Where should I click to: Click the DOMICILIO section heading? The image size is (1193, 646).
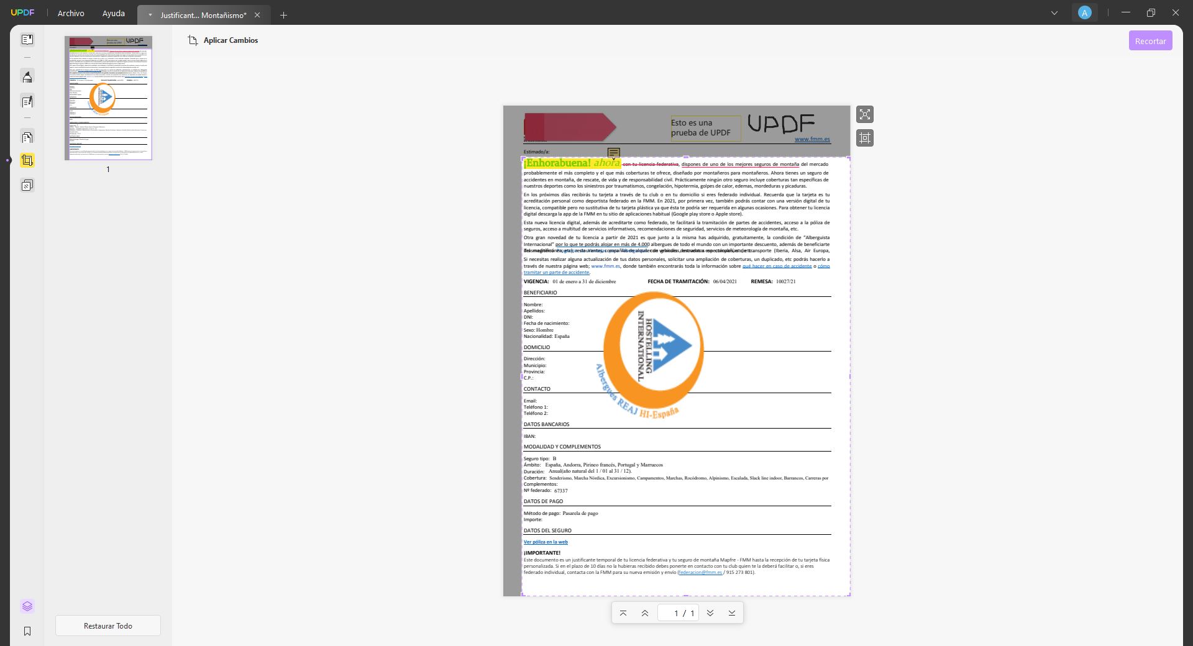[x=537, y=348]
